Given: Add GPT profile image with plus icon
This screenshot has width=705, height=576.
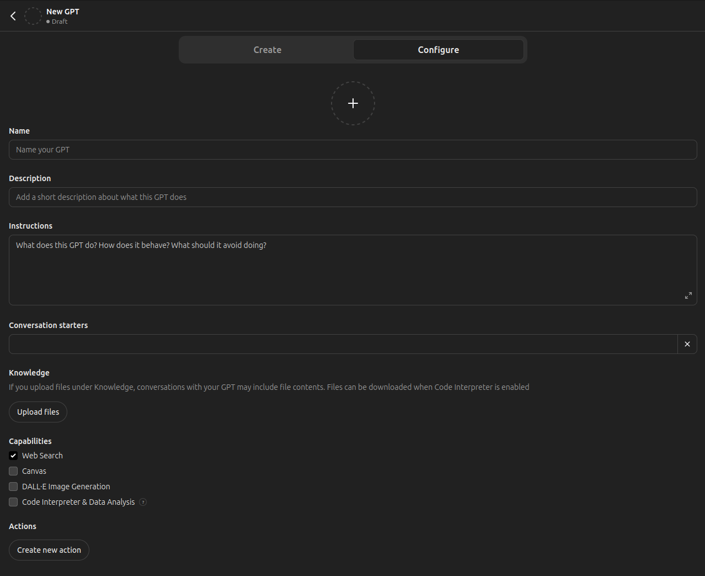Looking at the screenshot, I should click(353, 103).
